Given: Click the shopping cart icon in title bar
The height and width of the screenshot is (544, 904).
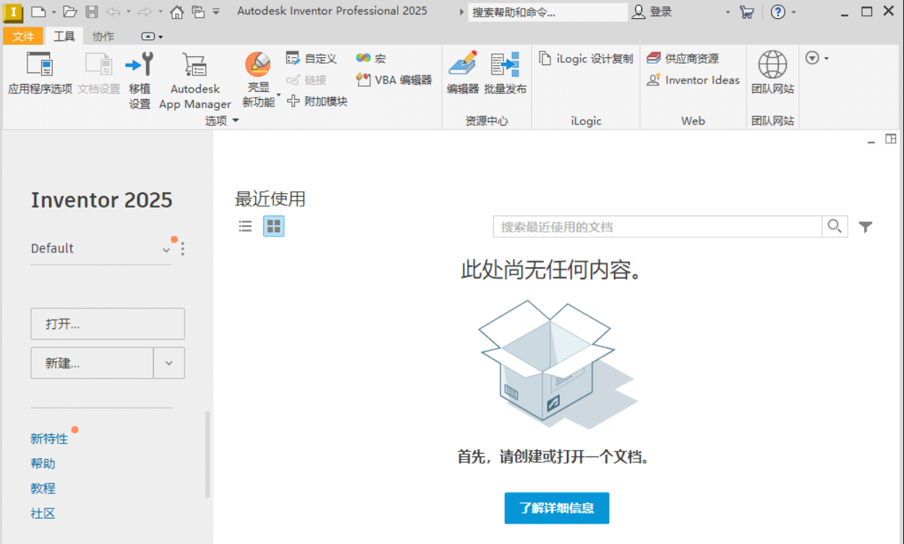Looking at the screenshot, I should (747, 12).
